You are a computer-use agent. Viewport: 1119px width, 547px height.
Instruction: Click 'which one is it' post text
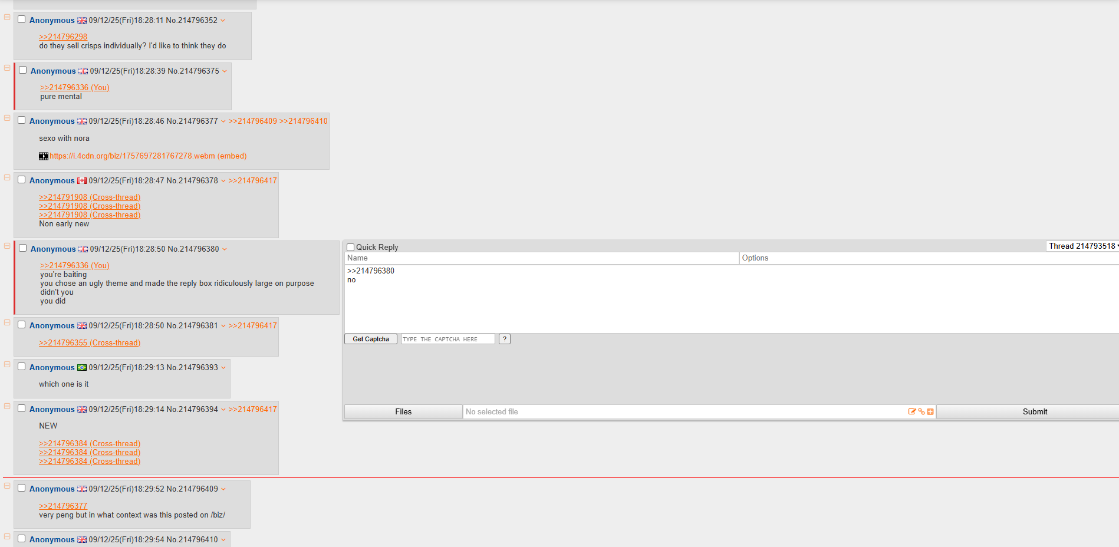coord(64,384)
